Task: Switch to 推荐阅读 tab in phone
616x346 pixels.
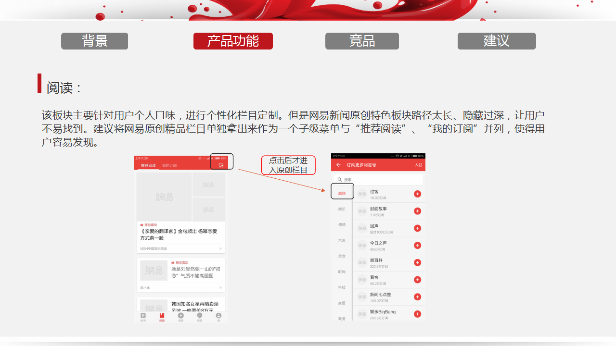Action: 148,165
